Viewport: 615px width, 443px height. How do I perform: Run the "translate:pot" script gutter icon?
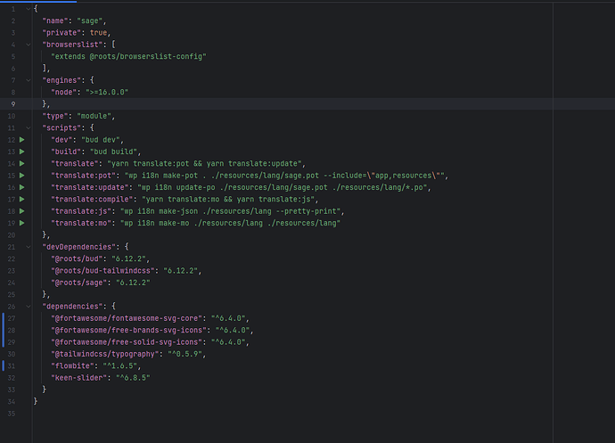click(x=22, y=176)
